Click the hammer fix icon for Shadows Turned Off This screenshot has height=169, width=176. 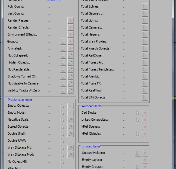click(70, 76)
